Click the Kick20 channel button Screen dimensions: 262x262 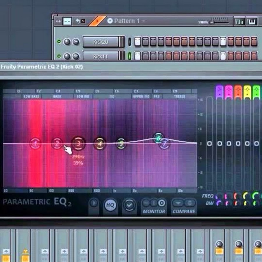(x=101, y=42)
